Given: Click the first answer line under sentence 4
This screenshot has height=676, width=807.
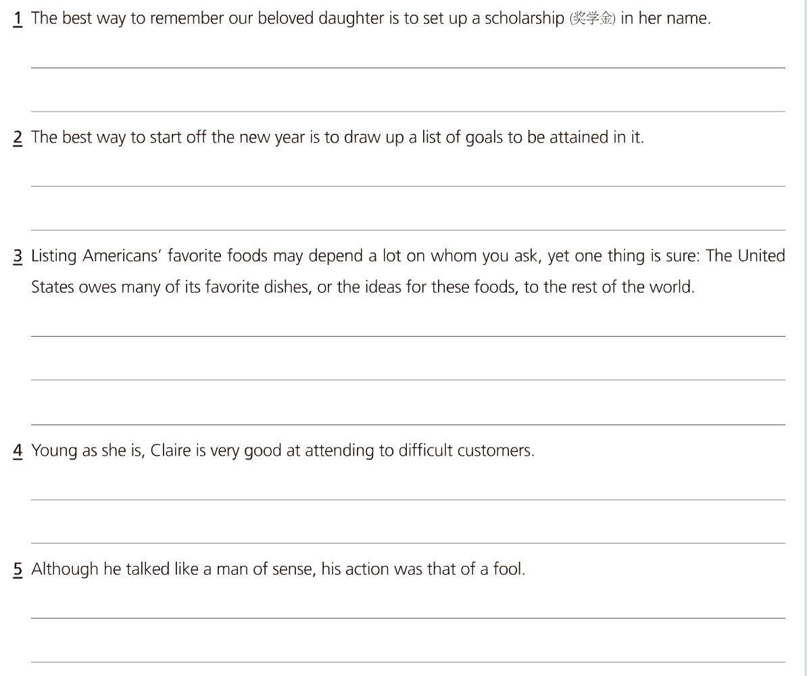Looking at the screenshot, I should (x=408, y=499).
